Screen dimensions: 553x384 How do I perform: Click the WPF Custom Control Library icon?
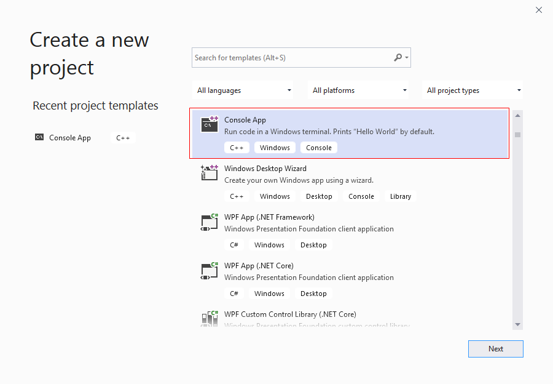tap(210, 318)
